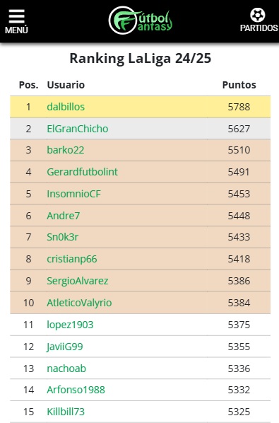Screen dimensions: 279x423
Task: Click the Usuario column header
Action: point(66,85)
